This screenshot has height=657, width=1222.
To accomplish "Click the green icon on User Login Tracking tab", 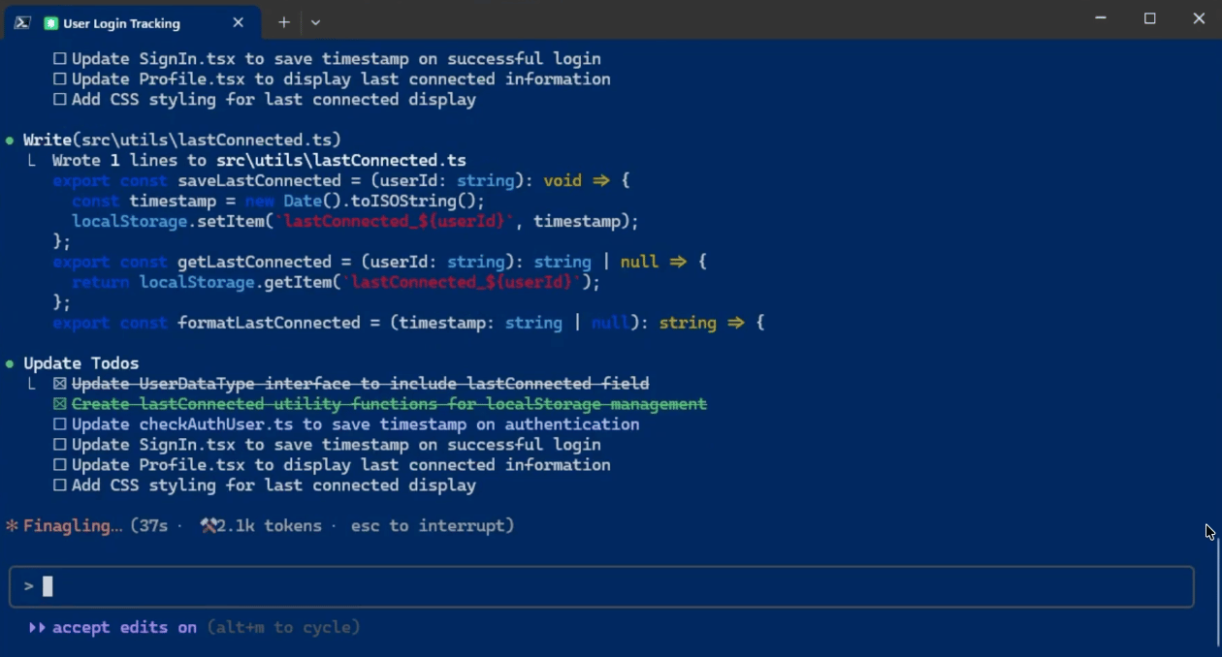I will click(50, 23).
